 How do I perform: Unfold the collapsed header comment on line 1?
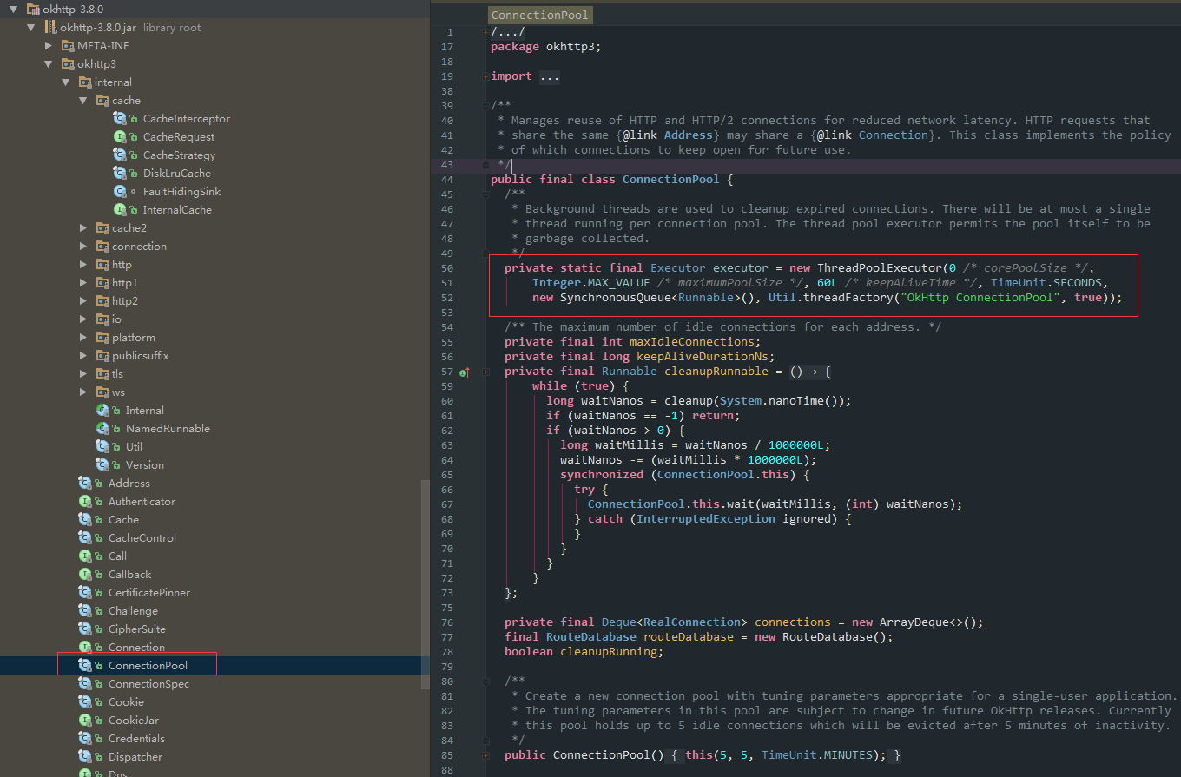(485, 32)
